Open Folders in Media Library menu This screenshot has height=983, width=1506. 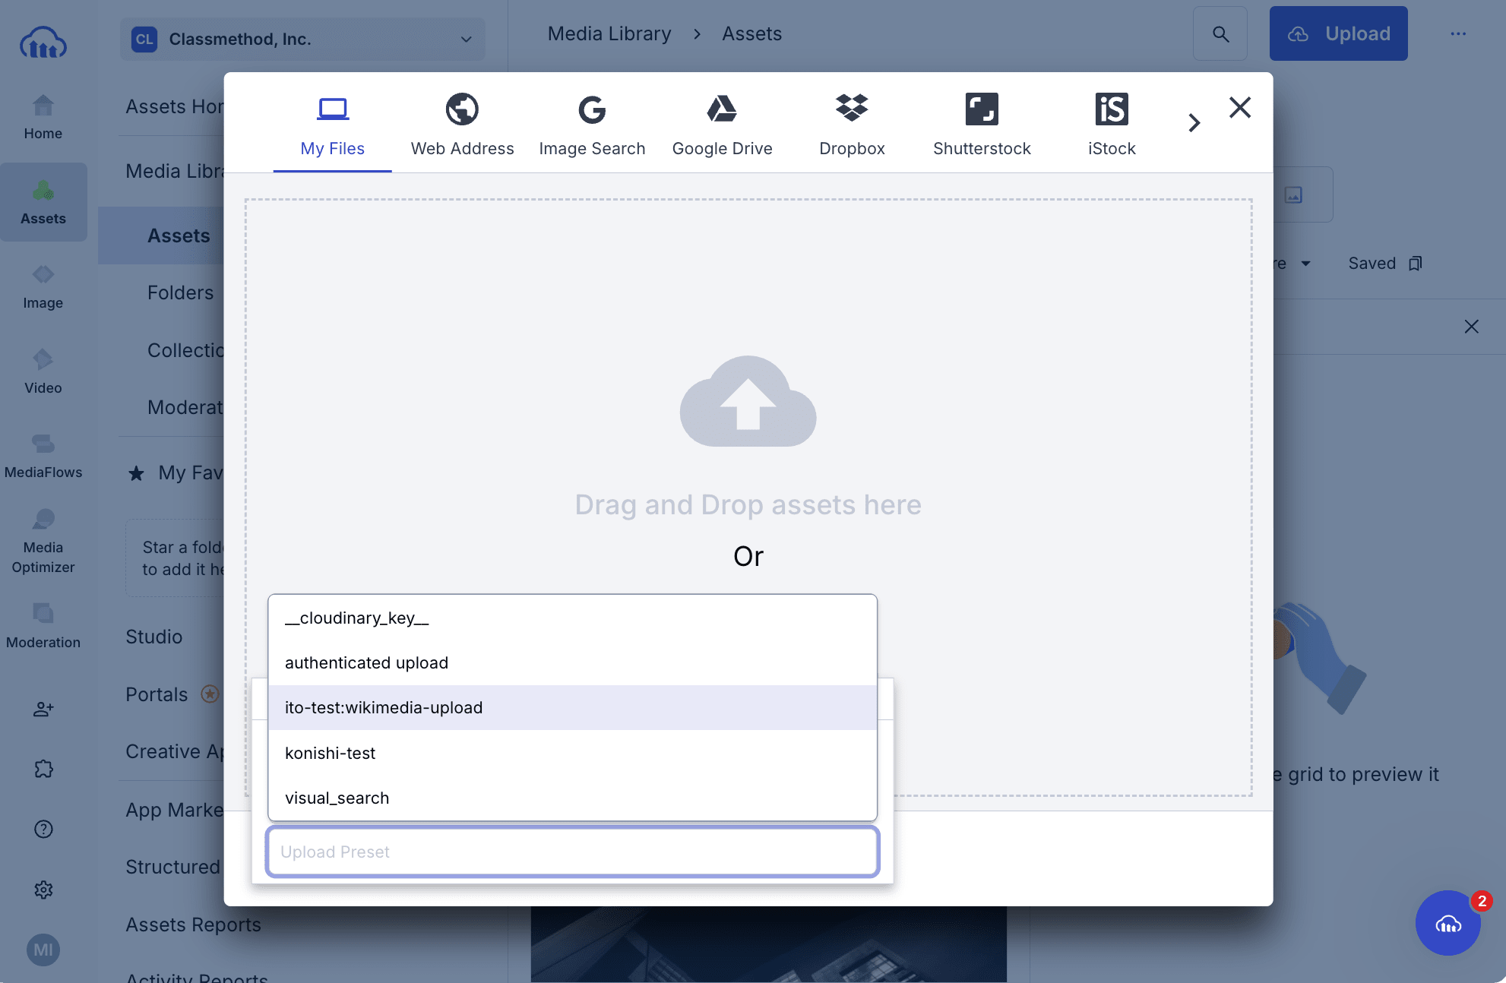click(180, 293)
